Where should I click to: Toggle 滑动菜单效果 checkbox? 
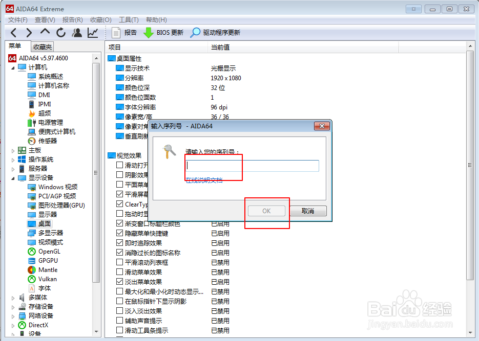(120, 272)
